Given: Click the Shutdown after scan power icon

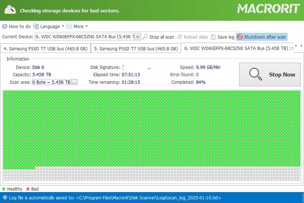Looking at the screenshot, I should point(240,37).
